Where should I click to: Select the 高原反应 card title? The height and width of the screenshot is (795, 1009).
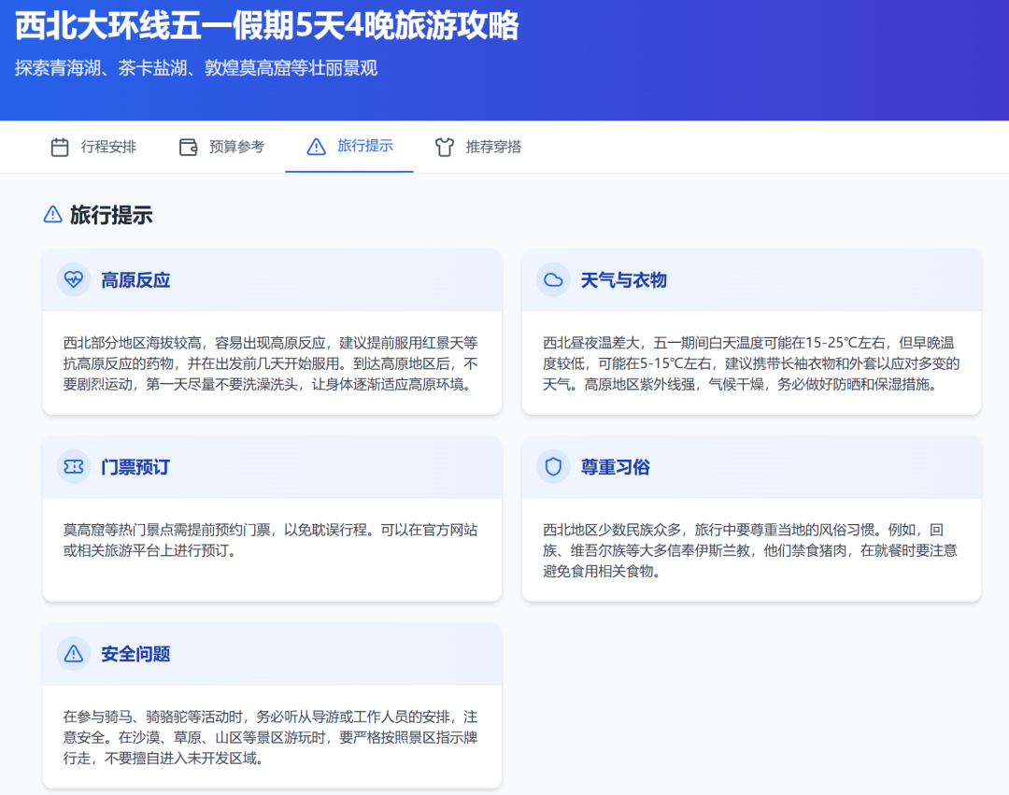pyautogui.click(x=135, y=280)
